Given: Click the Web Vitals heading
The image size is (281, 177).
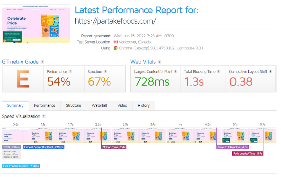Looking at the screenshot, I should click(x=143, y=62).
